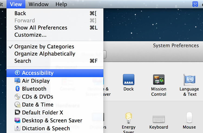The width and height of the screenshot is (203, 133).
Task: Click the Bluetooth icon in the View menu
Action: pos(17,89)
